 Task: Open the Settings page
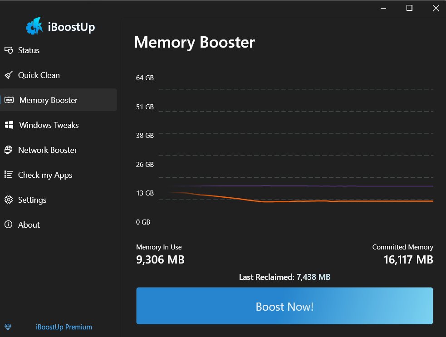coord(59,200)
